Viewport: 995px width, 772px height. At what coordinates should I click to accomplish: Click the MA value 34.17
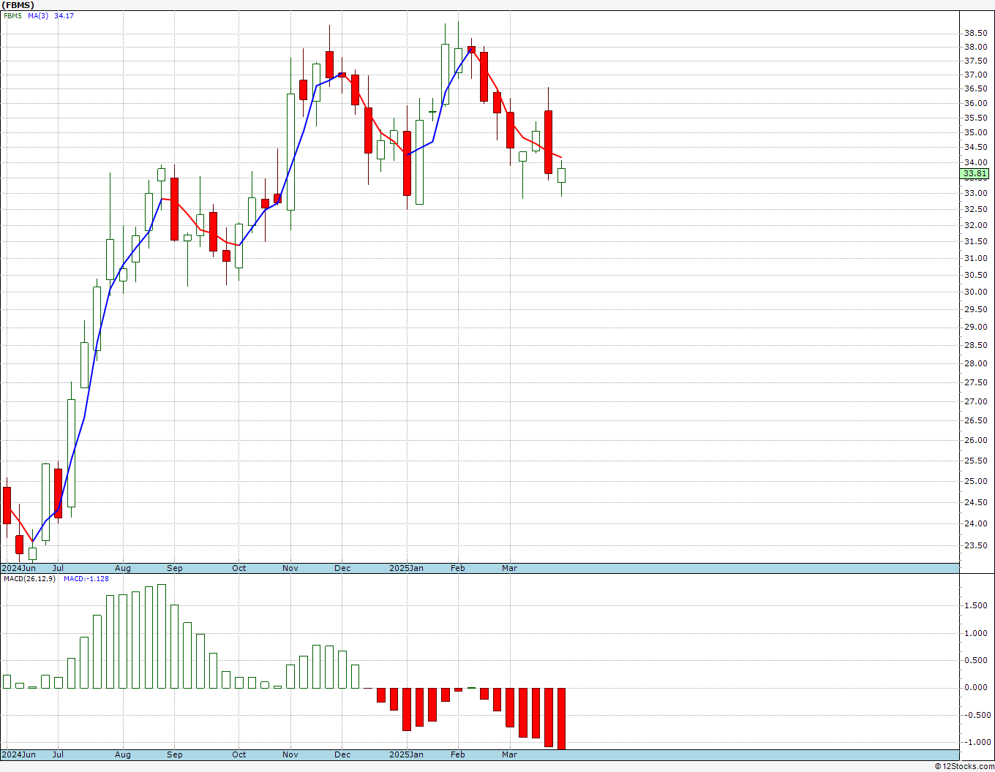(64, 16)
